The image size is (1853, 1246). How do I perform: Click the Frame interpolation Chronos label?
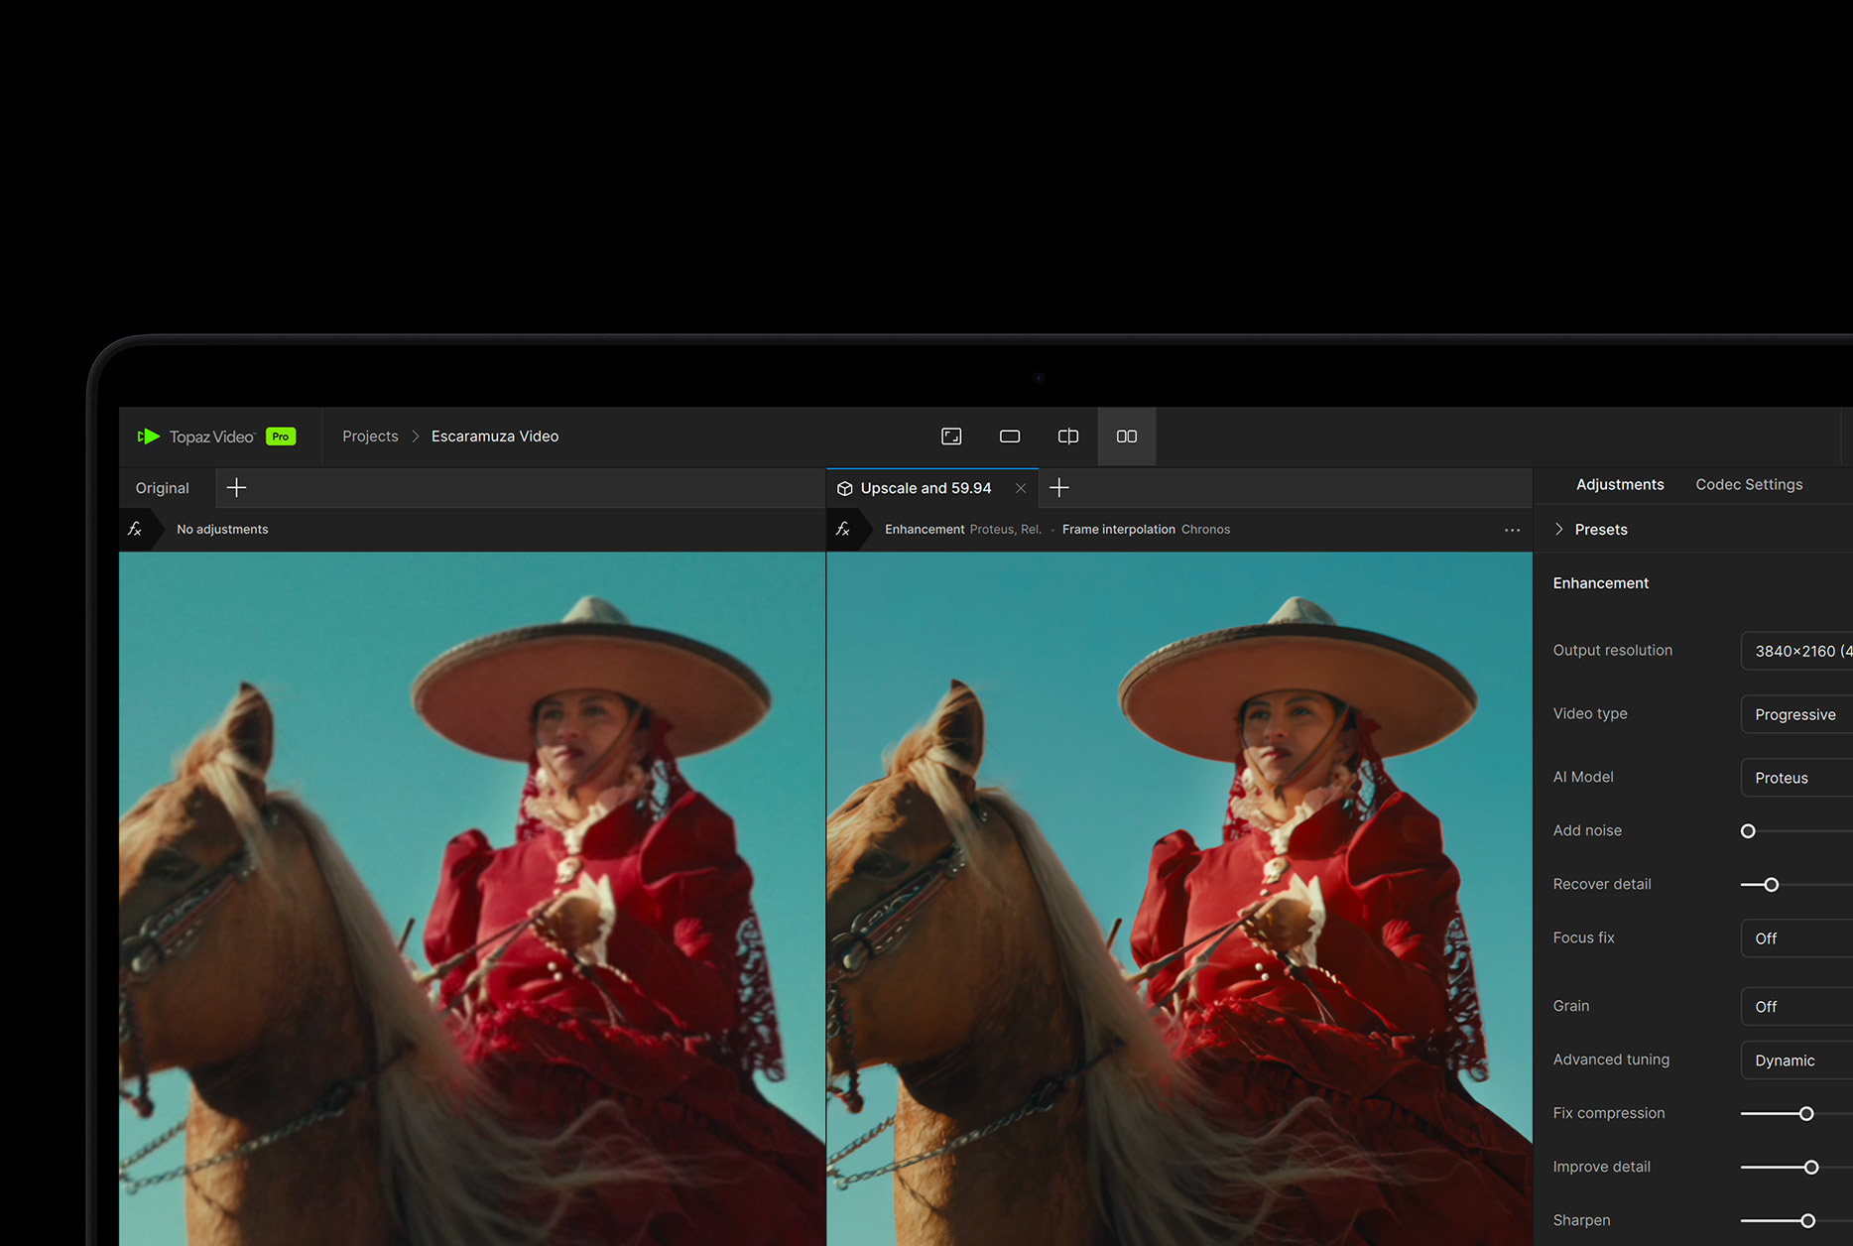(1146, 530)
